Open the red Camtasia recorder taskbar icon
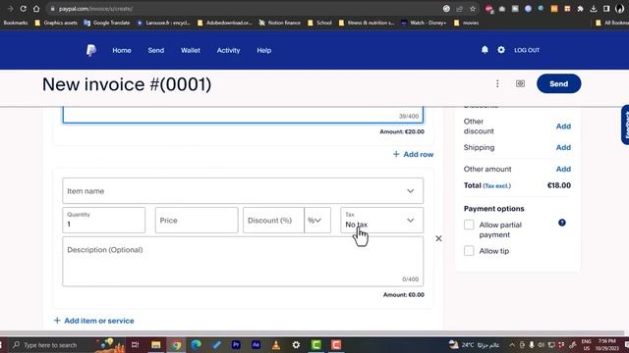Viewport: 629px width, 353px height. click(x=336, y=344)
